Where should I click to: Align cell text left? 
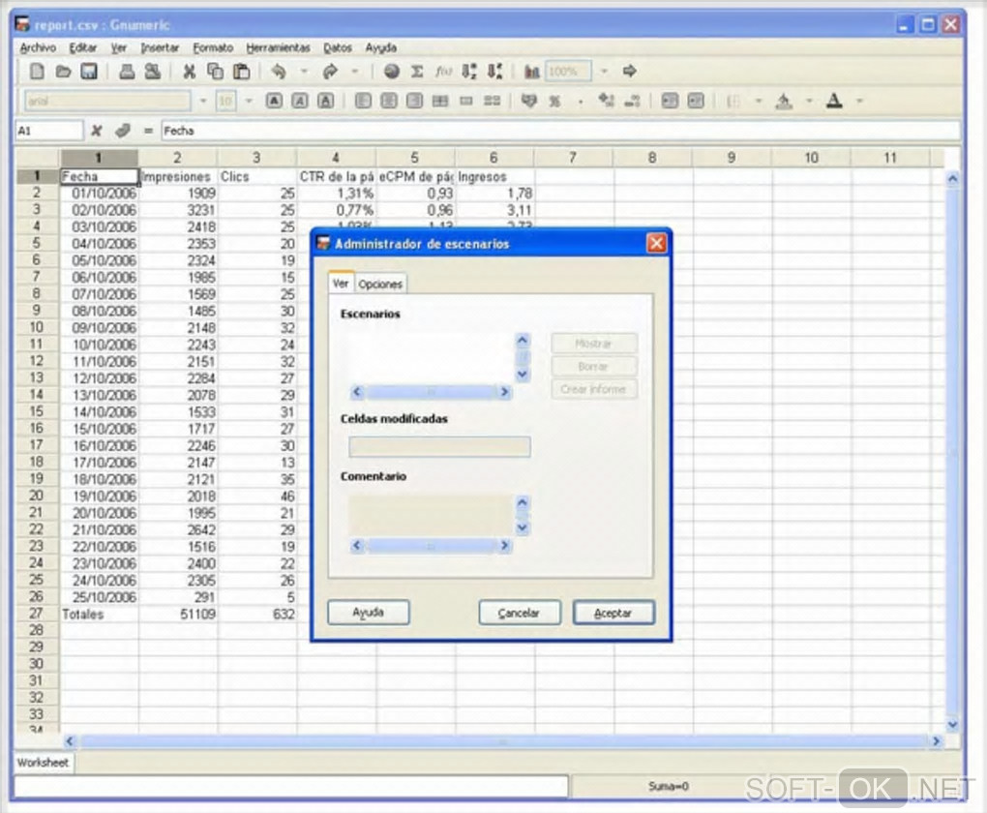pos(363,101)
